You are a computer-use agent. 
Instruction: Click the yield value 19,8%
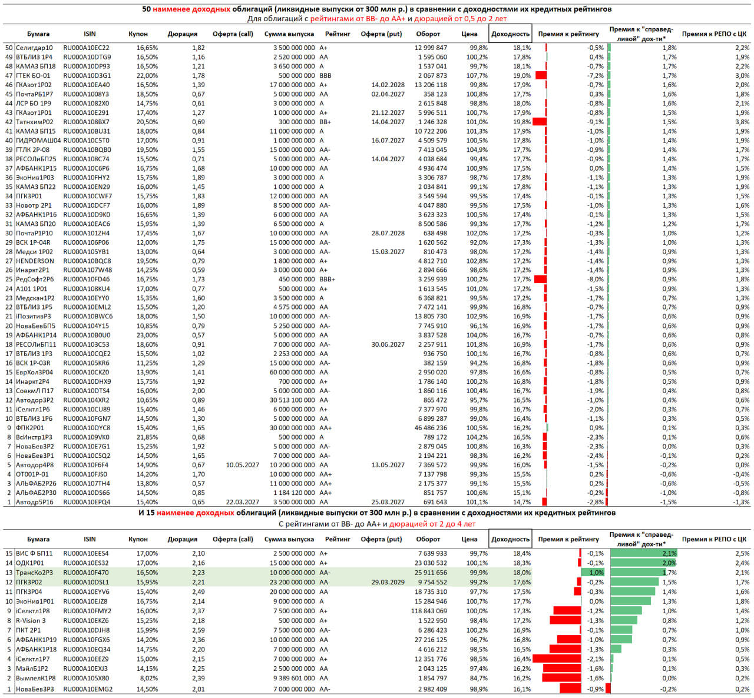(x=522, y=122)
